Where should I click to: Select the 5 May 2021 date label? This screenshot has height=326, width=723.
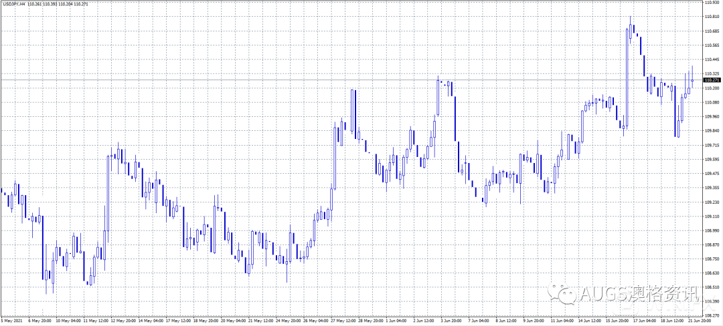pyautogui.click(x=11, y=321)
